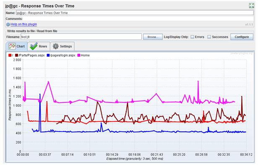Click the v1.1.1 version text

point(249,24)
